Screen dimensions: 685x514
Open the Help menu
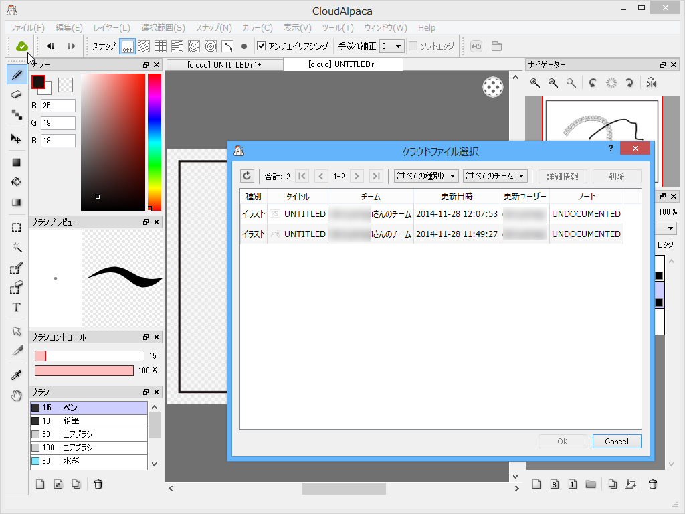point(427,28)
